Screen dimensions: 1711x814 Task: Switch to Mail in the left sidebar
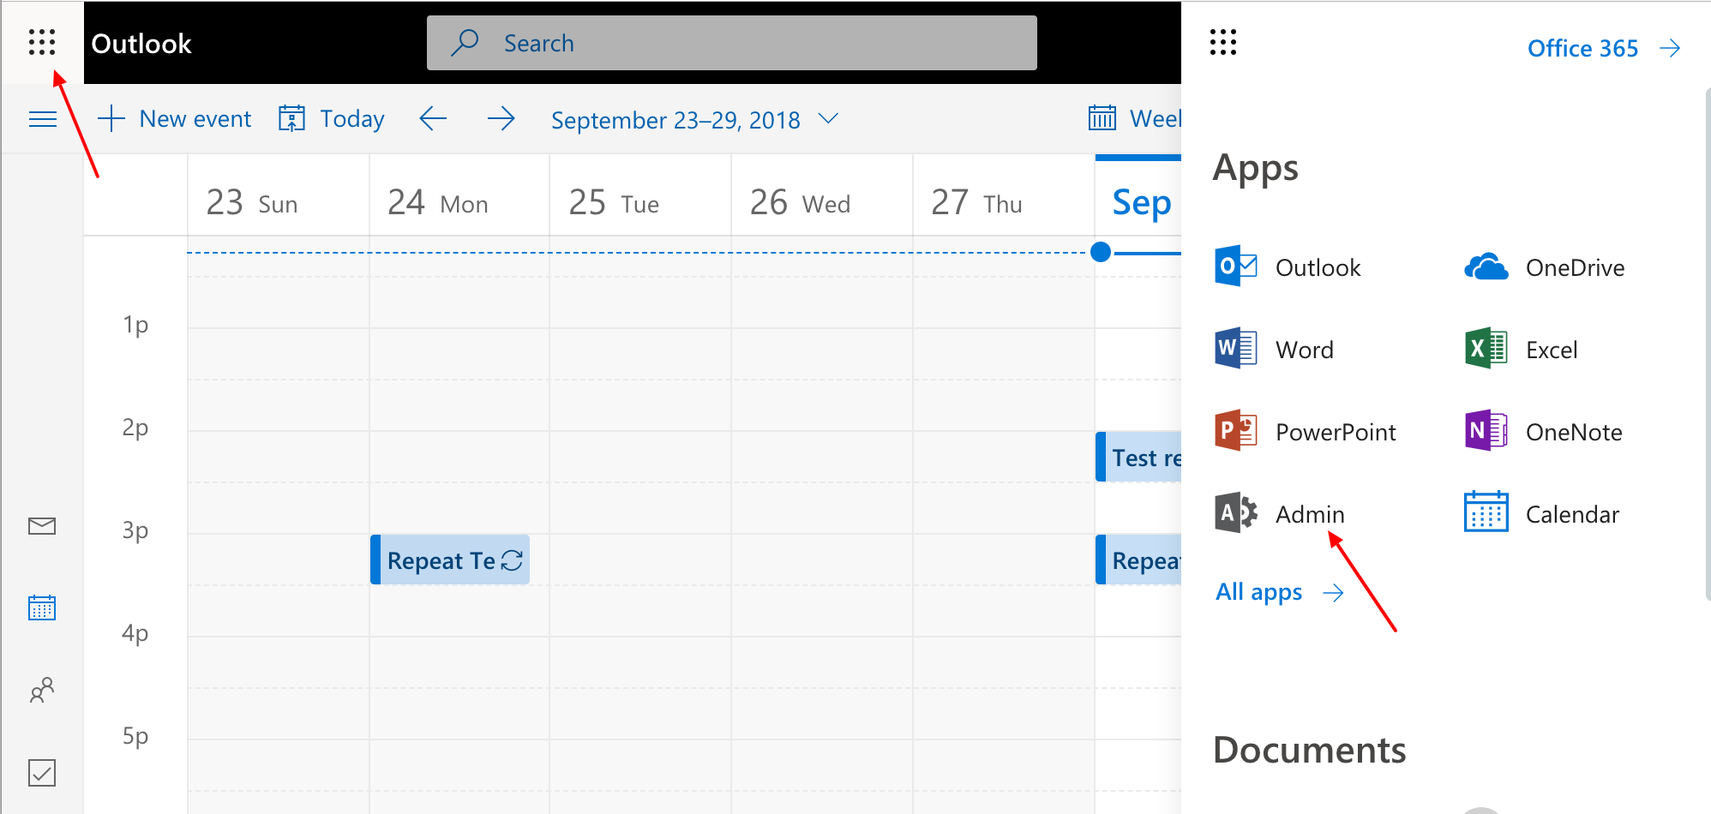coord(41,525)
